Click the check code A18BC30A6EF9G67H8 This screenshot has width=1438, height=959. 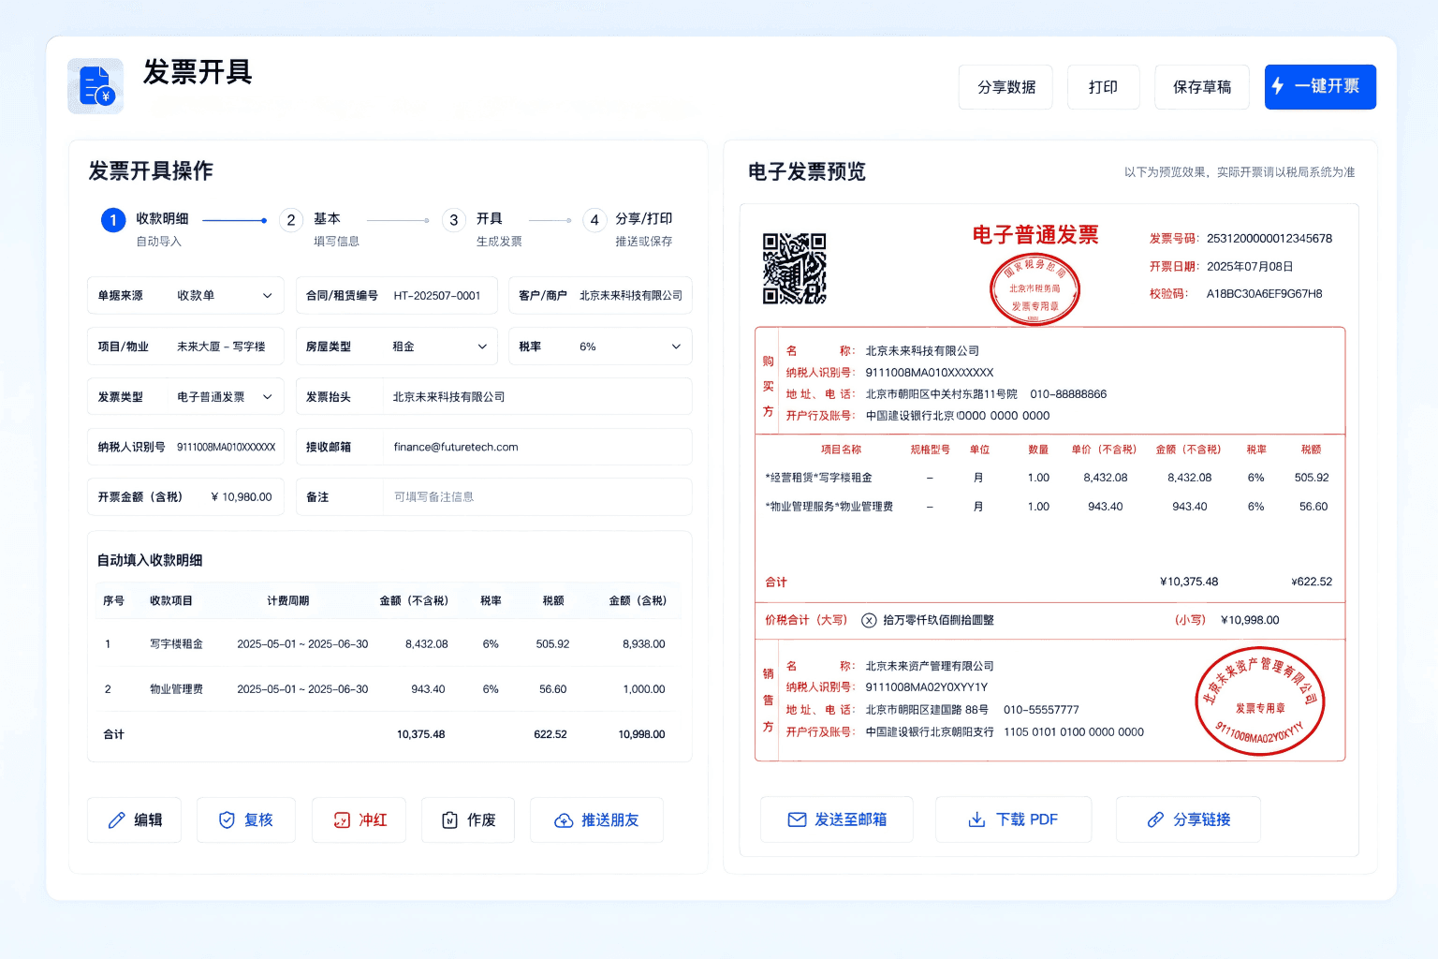1265,294
